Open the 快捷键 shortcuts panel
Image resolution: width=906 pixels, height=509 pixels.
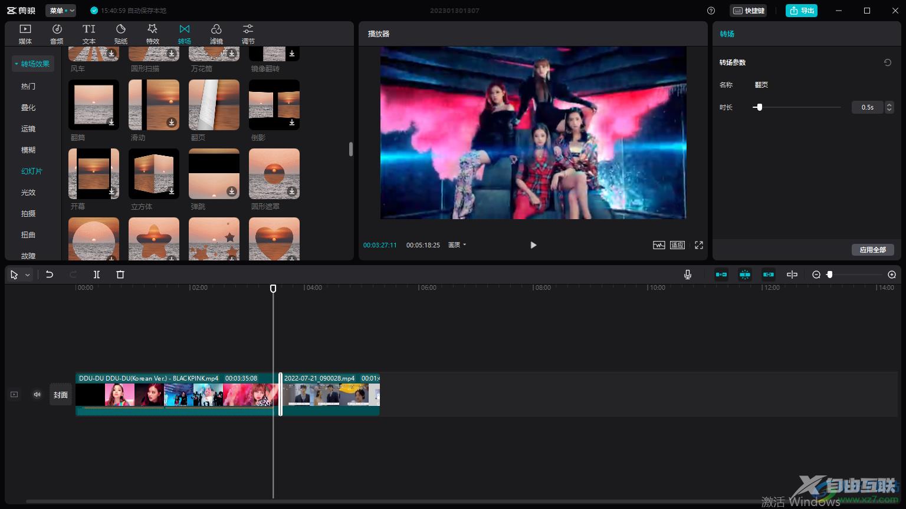[x=749, y=11]
